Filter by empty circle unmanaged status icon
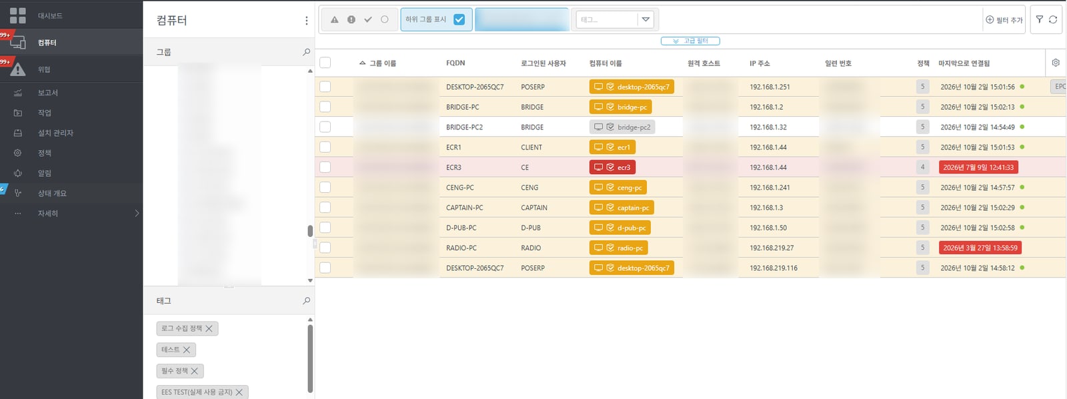1067x399 pixels. tap(385, 19)
